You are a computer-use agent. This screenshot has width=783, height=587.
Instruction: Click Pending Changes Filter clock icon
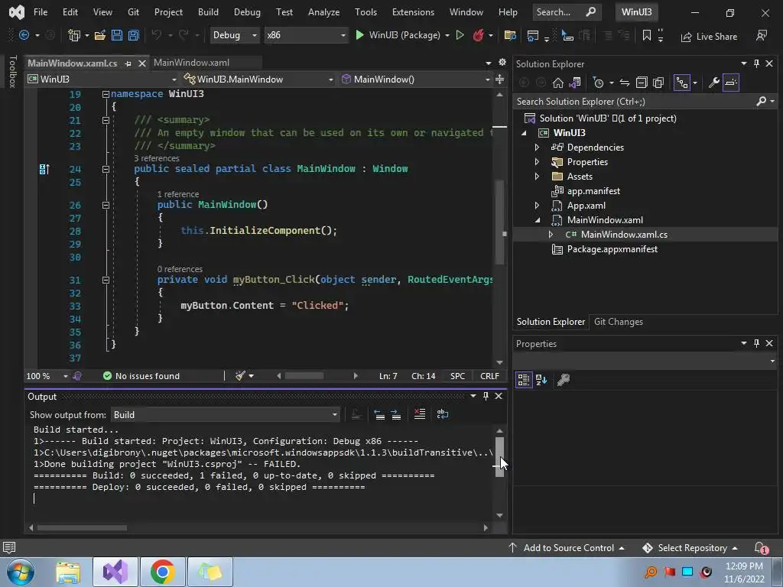tap(598, 83)
